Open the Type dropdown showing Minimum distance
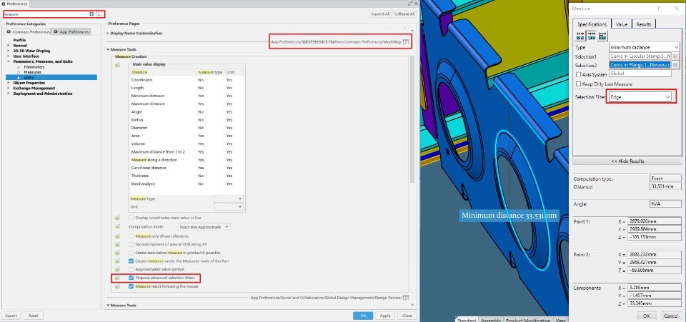The width and height of the screenshot is (686, 322). [644, 47]
